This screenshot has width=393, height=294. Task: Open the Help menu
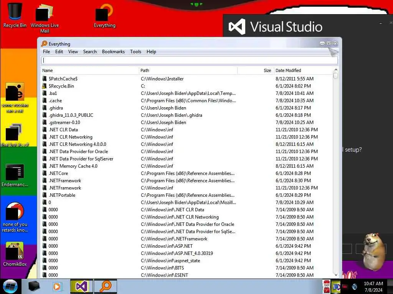[x=151, y=52]
